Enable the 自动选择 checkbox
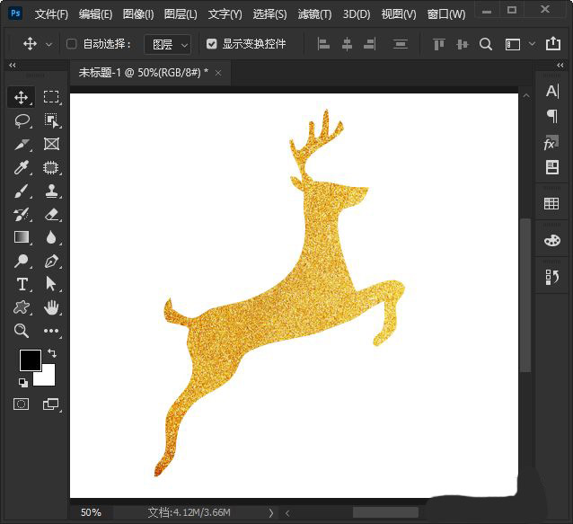The image size is (573, 524). (x=72, y=43)
